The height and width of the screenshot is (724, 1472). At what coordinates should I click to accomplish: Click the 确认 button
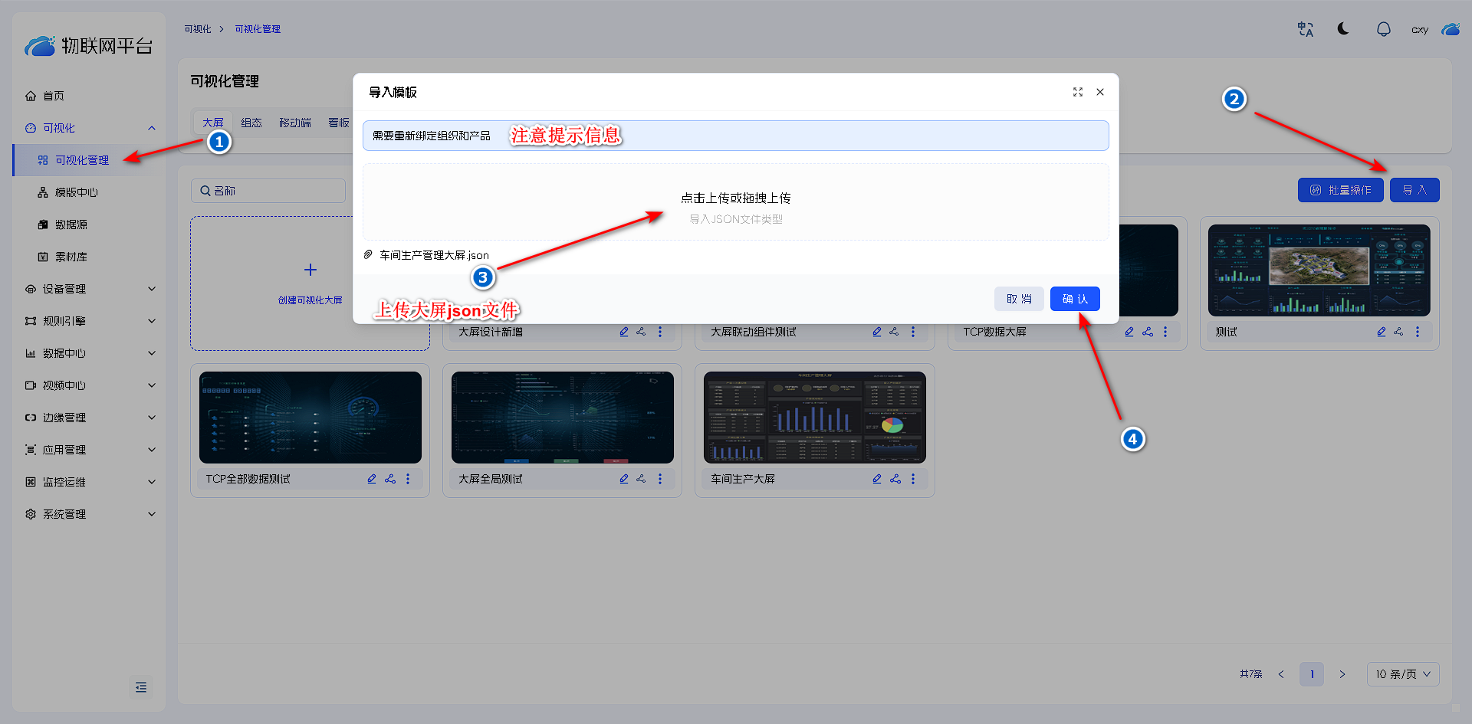pos(1075,299)
